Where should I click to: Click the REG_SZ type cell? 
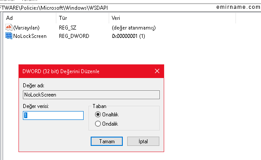point(68,28)
